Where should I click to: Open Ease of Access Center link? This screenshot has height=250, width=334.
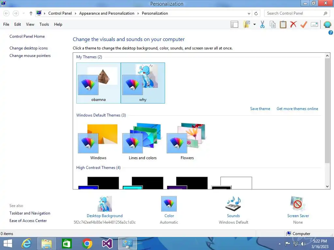pos(28,220)
